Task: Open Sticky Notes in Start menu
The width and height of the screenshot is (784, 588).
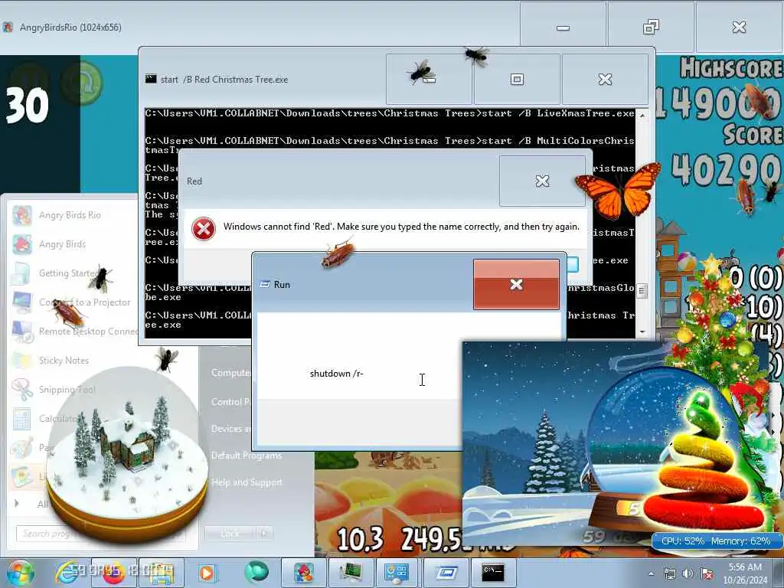Action: pos(64,361)
